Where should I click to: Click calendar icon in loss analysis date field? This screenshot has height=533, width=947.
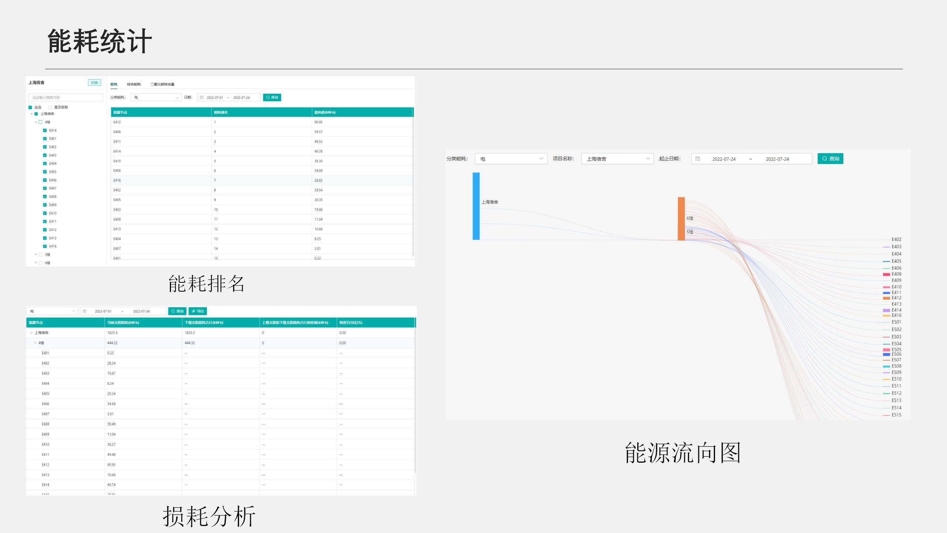(85, 311)
